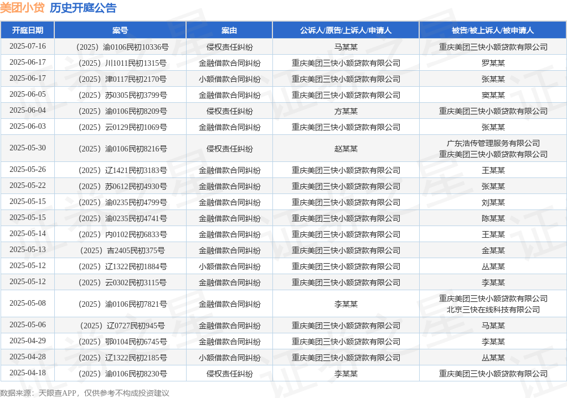Click plaintiff 马某某 in the 2025-07-16 row
This screenshot has height=398, width=567.
[x=346, y=47]
